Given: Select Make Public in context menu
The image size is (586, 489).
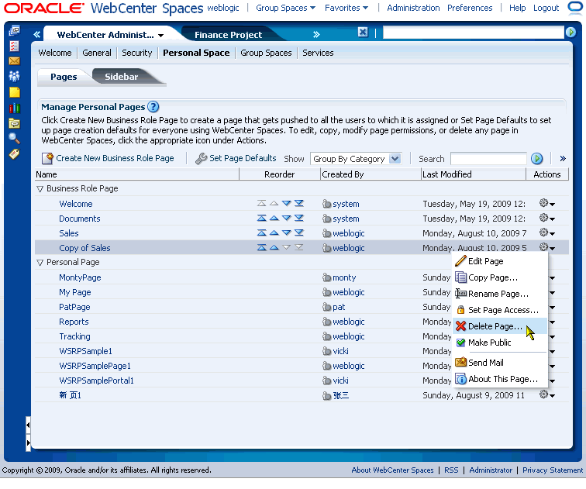Looking at the screenshot, I should [x=500, y=343].
